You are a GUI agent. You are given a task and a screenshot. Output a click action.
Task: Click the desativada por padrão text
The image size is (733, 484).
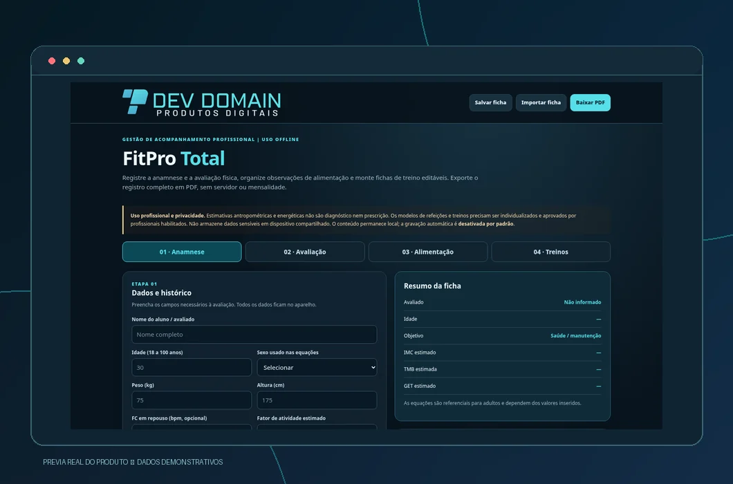click(x=485, y=224)
